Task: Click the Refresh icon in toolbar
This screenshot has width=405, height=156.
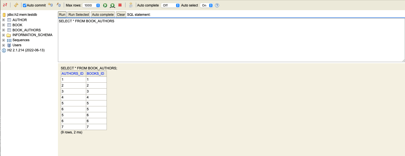Action: [16, 5]
